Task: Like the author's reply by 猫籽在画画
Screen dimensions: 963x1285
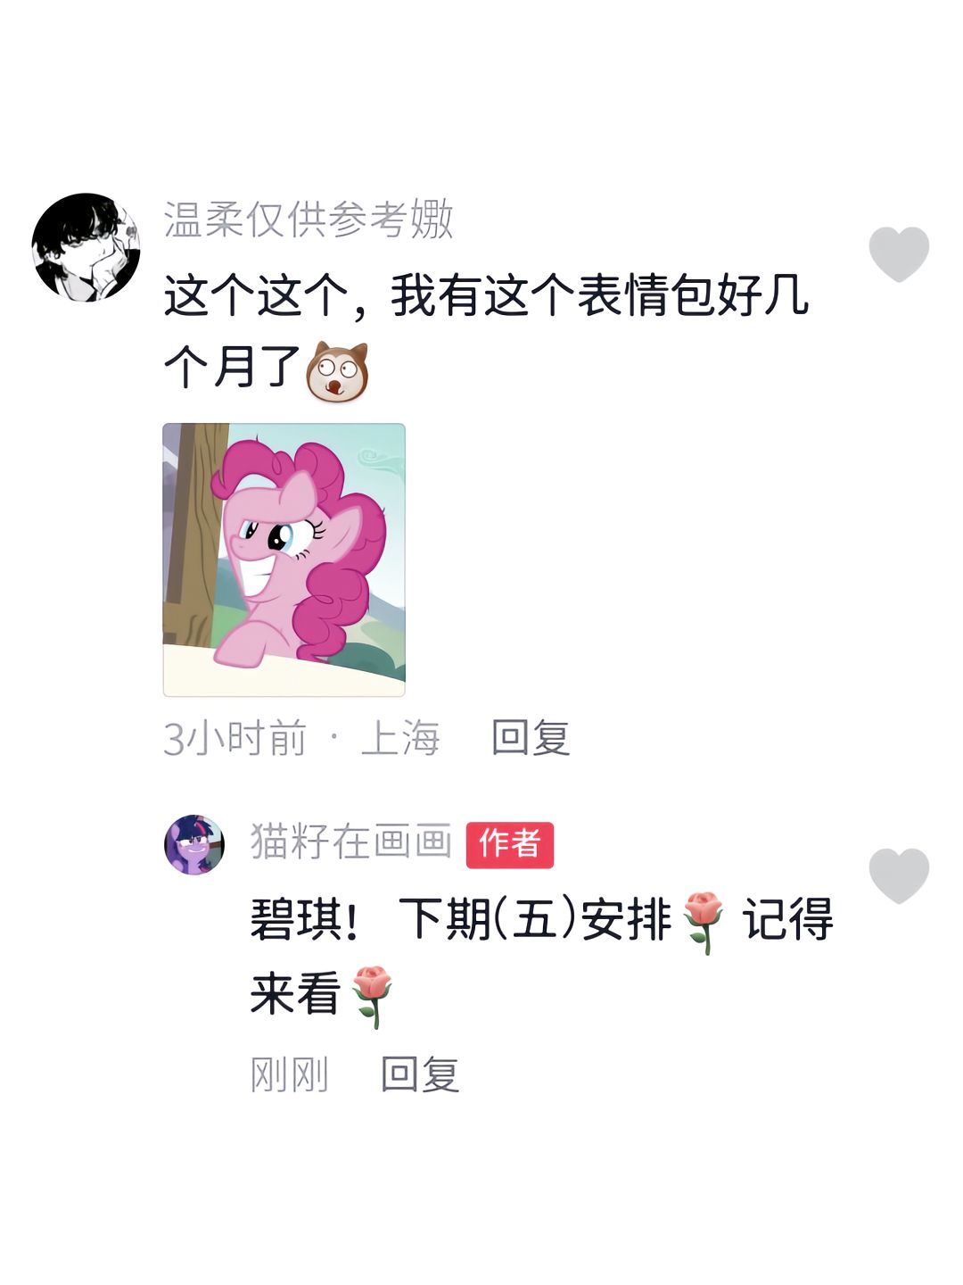Action: point(899,875)
